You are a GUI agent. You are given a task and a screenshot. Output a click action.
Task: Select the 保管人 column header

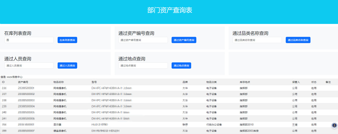[296, 82]
